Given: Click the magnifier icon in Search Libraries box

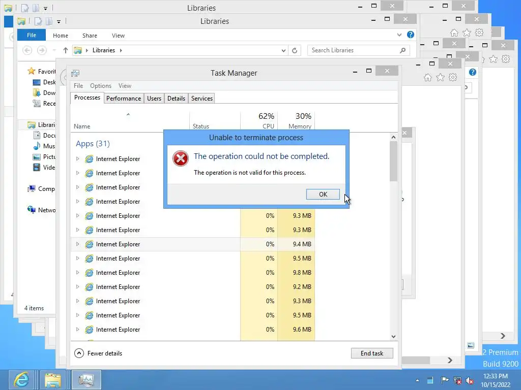Looking at the screenshot, I should [x=403, y=50].
